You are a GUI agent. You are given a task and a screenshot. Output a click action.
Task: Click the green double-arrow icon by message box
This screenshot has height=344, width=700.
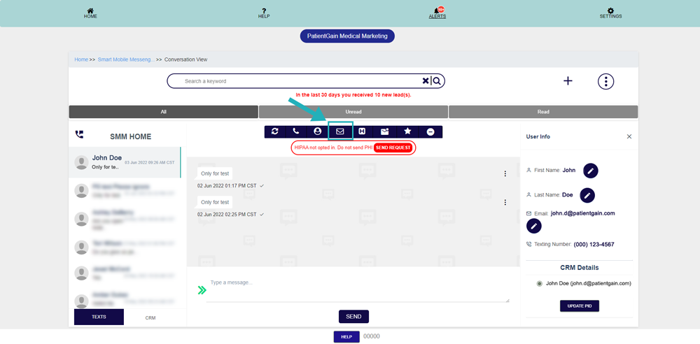coord(202,290)
